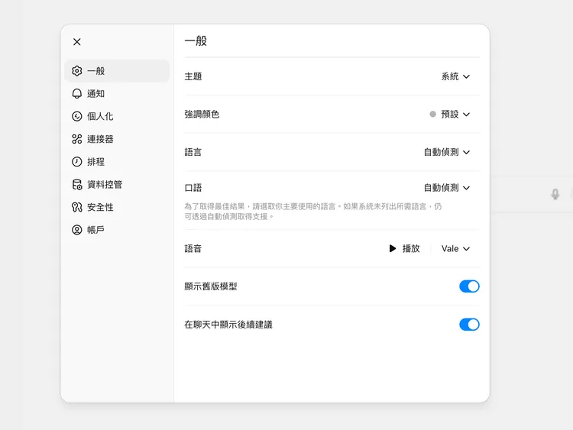The width and height of the screenshot is (573, 430).
Task: Click the 播放 button label
Action: [x=411, y=248]
